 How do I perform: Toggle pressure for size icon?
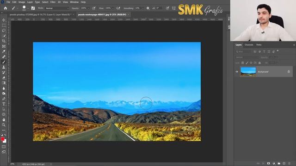[x=167, y=8]
